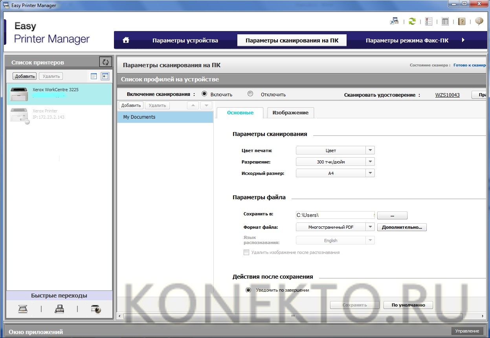Click the 'Дополнительно...' button
Screen dimensions: 490x338
point(402,227)
